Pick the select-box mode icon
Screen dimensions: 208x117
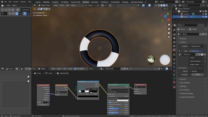[x=39, y=9]
